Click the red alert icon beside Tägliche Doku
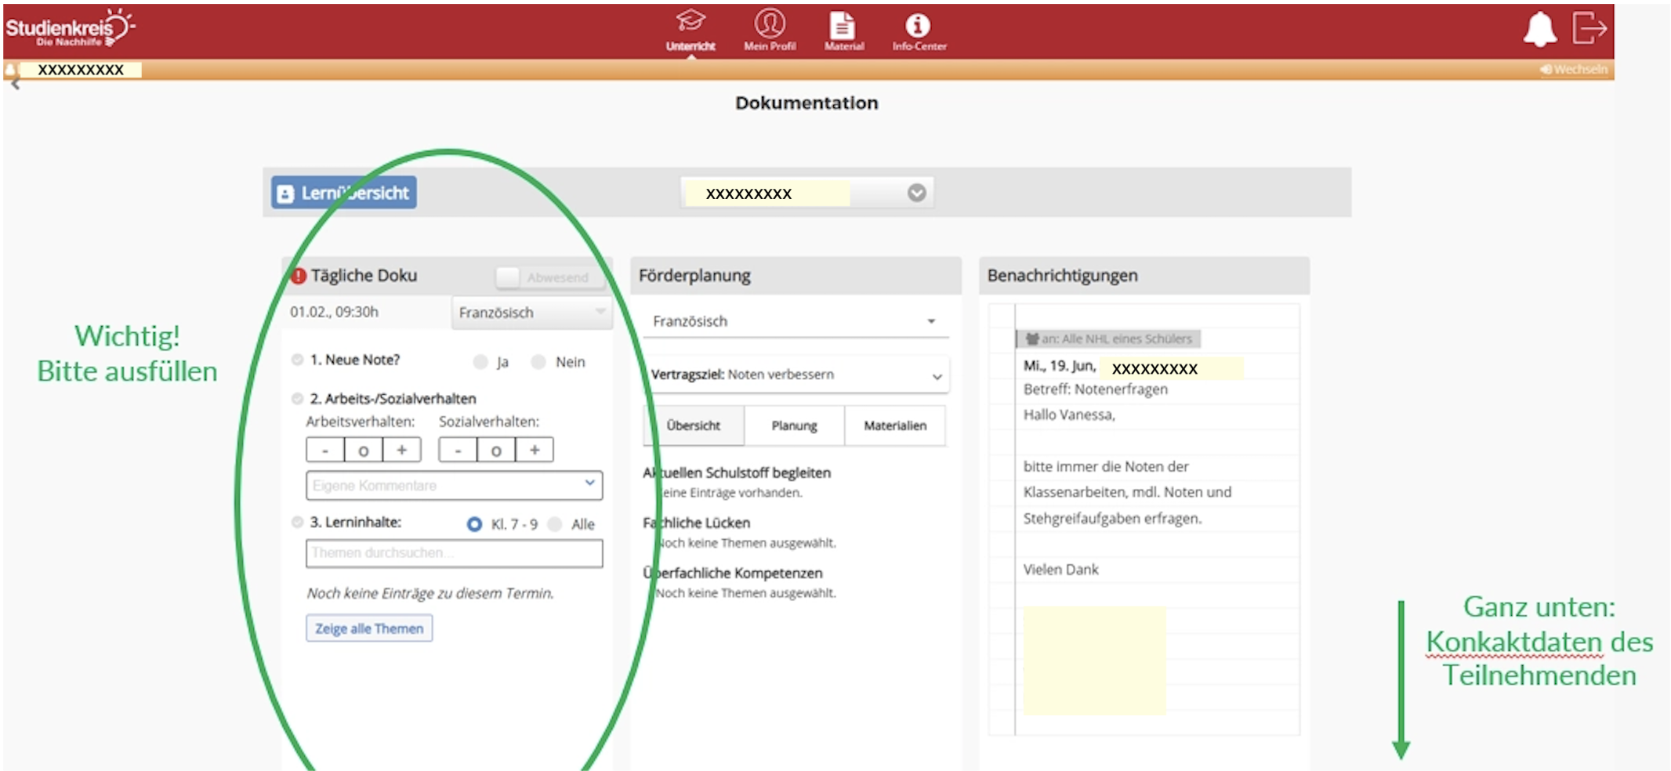Viewport: 1671px width, 771px height. coord(298,276)
